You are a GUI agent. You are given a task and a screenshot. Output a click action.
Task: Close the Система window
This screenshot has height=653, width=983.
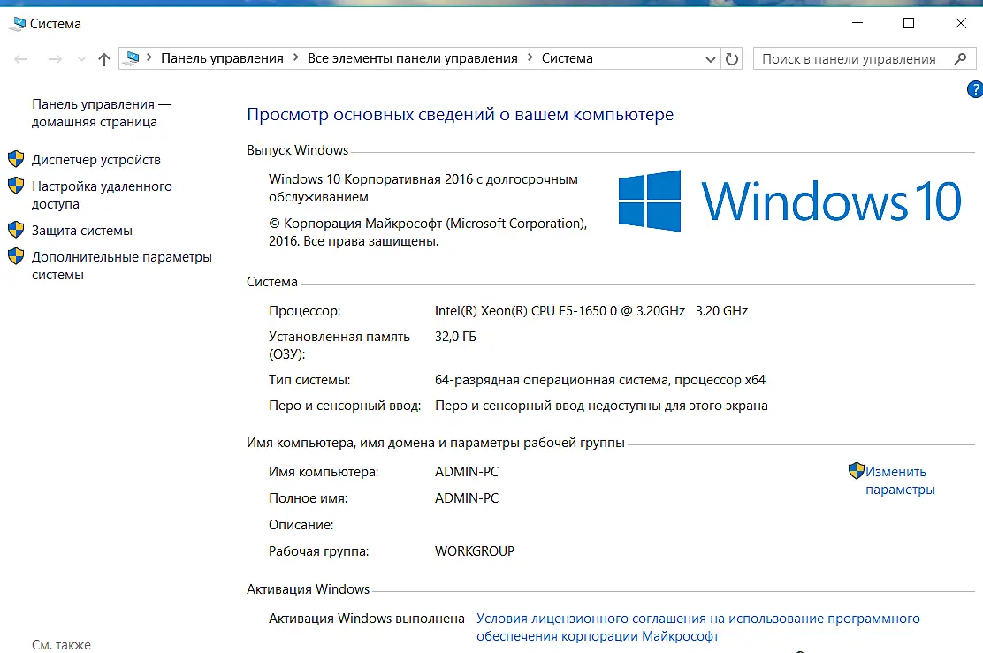960,23
